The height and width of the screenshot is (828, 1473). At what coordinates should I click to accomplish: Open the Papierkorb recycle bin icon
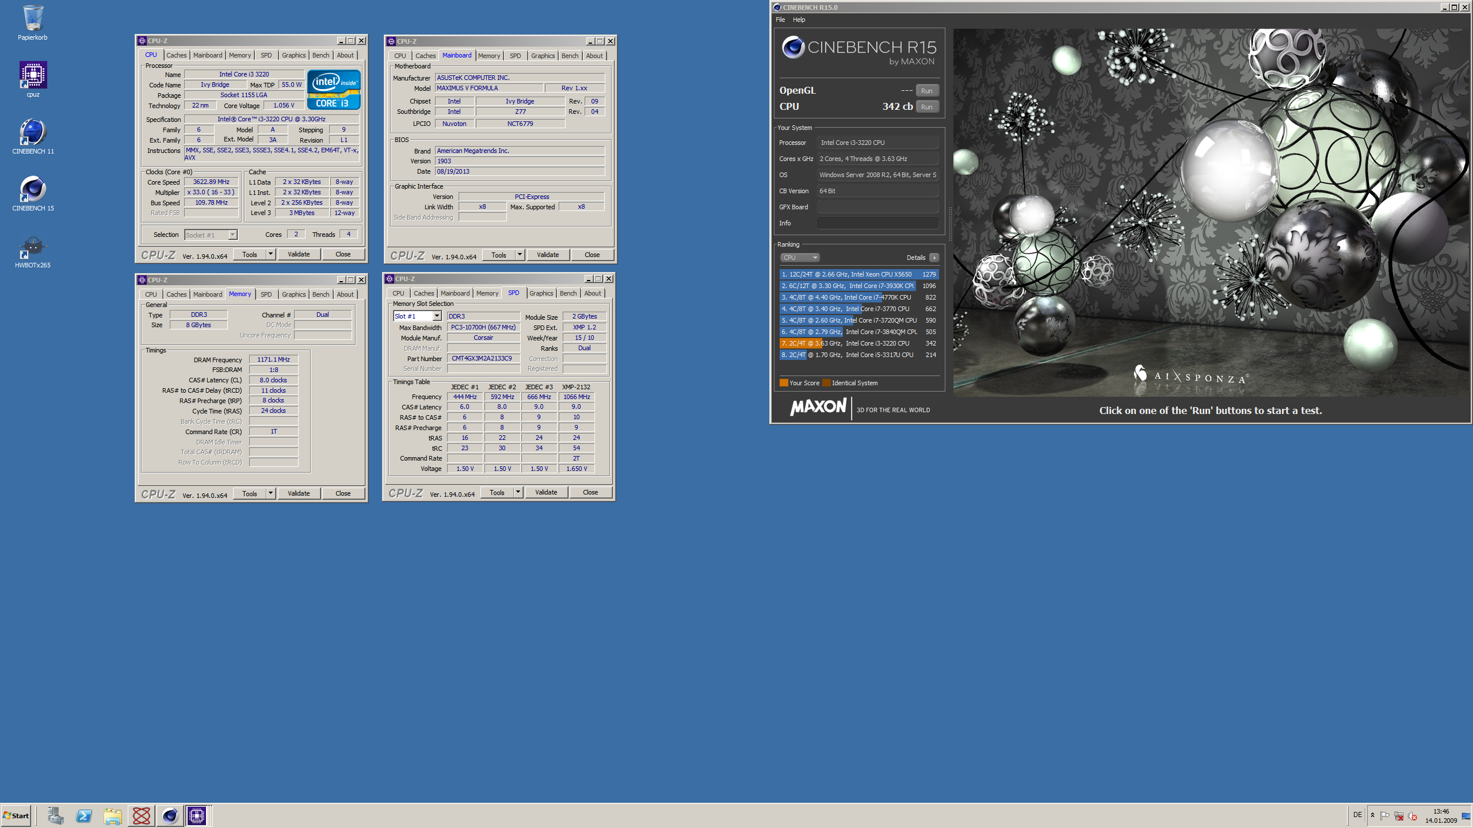pyautogui.click(x=33, y=23)
